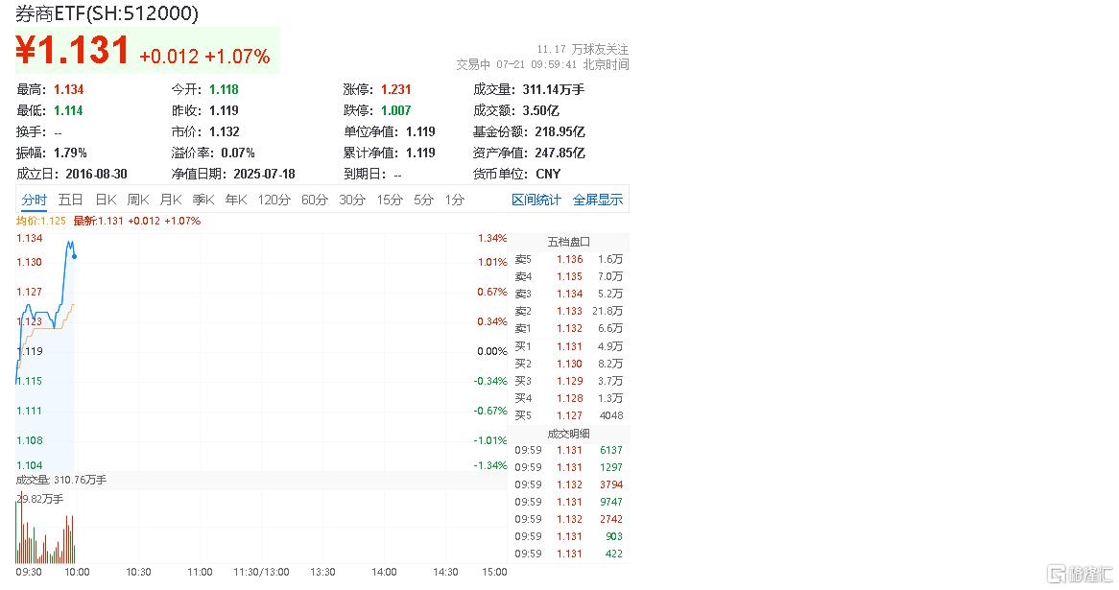Click the 最低 value 1.114
Screen dimensions: 1119x590
click(x=68, y=110)
